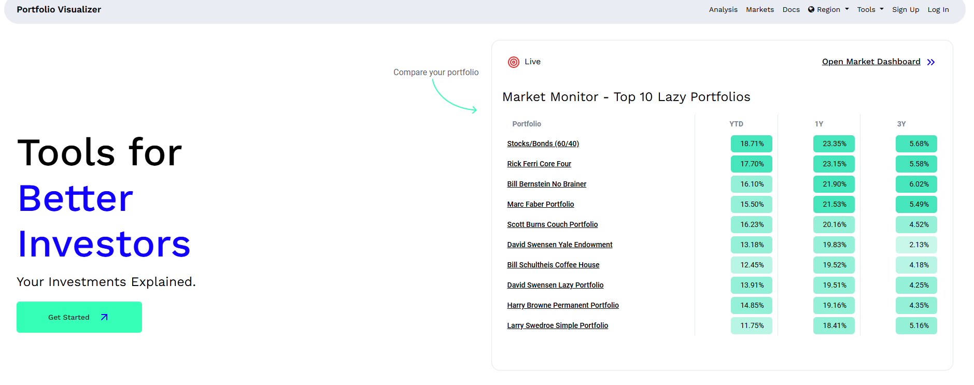Click the 4.25% 3Y value
This screenshot has width=974, height=385.
click(916, 285)
